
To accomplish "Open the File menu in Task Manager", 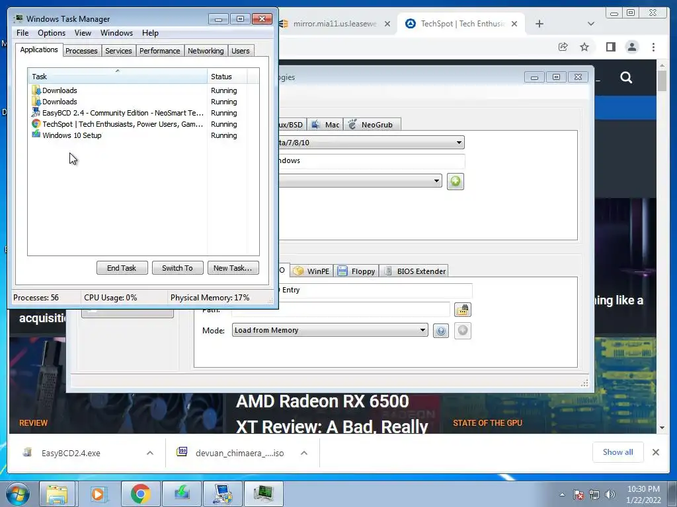I will point(22,33).
